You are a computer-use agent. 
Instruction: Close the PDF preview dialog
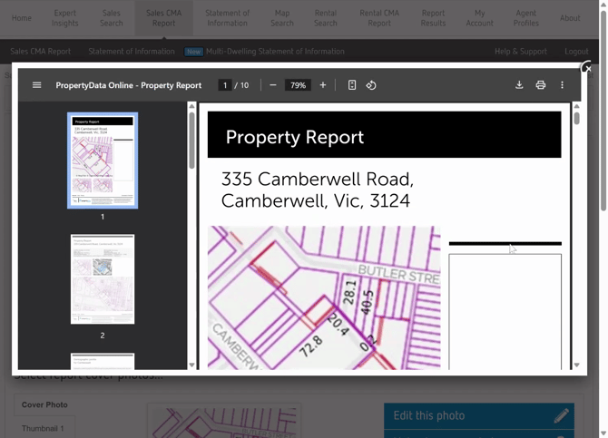pyautogui.click(x=587, y=68)
